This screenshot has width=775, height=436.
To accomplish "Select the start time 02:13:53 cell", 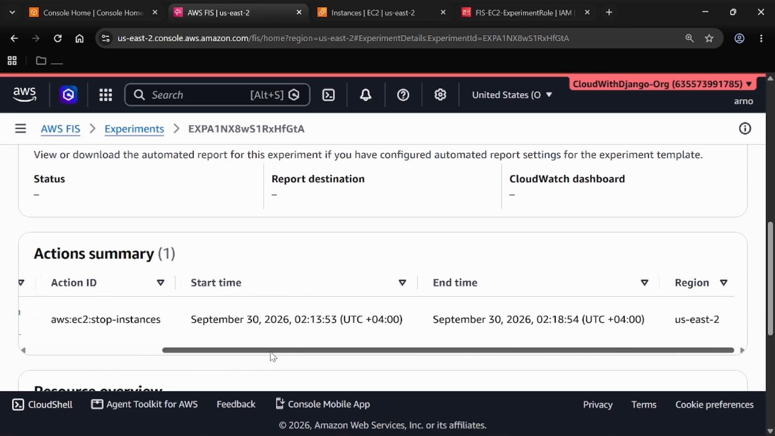I will pyautogui.click(x=297, y=319).
